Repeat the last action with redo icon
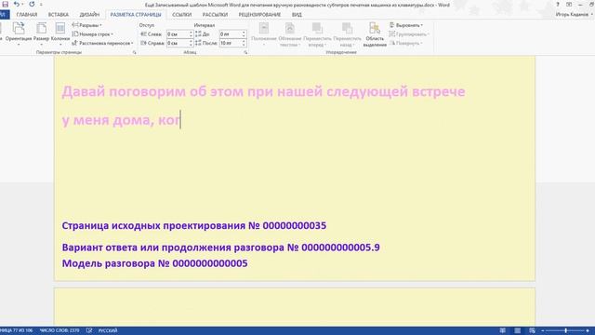 (x=32, y=5)
